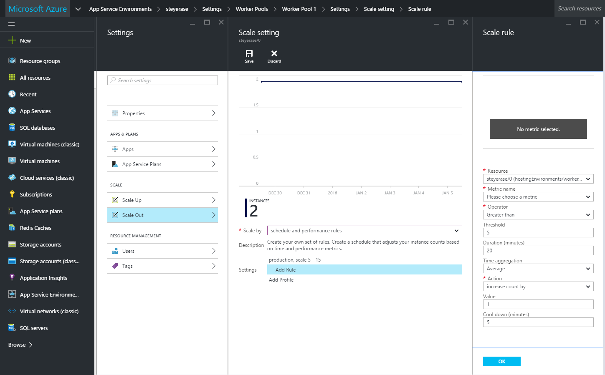
Task: Open Apps settings row
Action: click(162, 149)
